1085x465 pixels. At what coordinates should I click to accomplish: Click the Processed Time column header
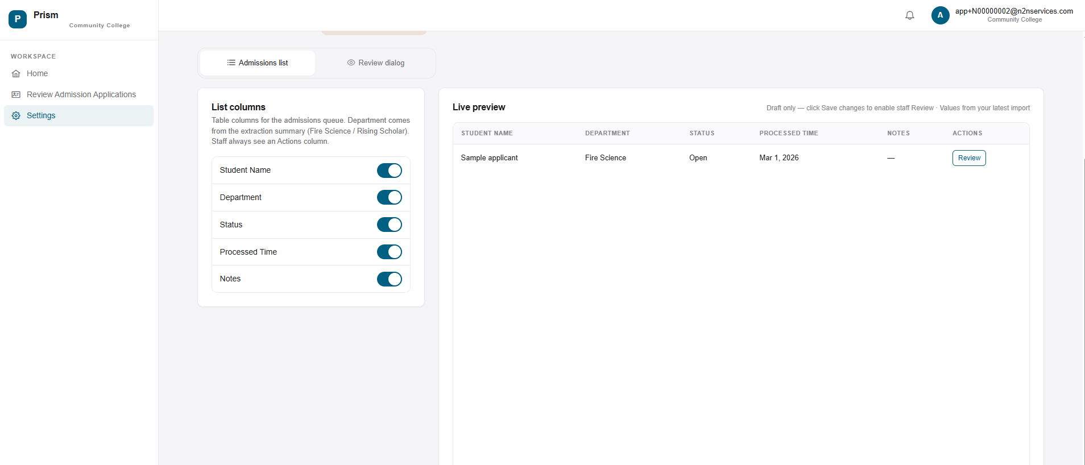(x=789, y=133)
